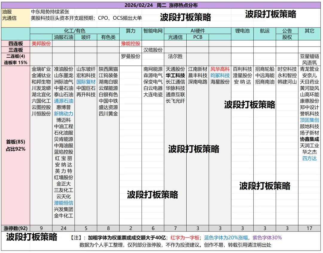Screen dimensions: 323x253
Task: Click the '航运' column header
Action: tap(265, 31)
